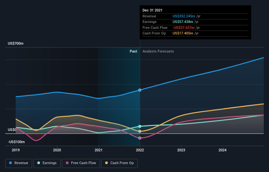Click the US$352.245m revenue value
This screenshot has height=172, width=269.
tap(184, 16)
